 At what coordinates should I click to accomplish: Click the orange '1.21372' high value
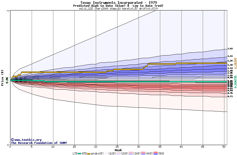[235, 63]
